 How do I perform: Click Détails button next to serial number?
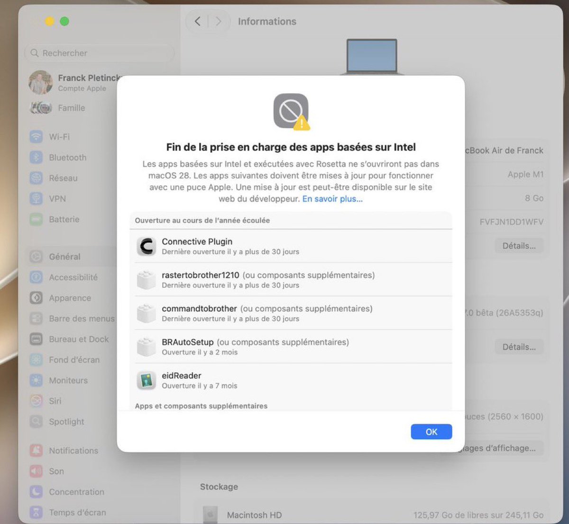click(519, 246)
